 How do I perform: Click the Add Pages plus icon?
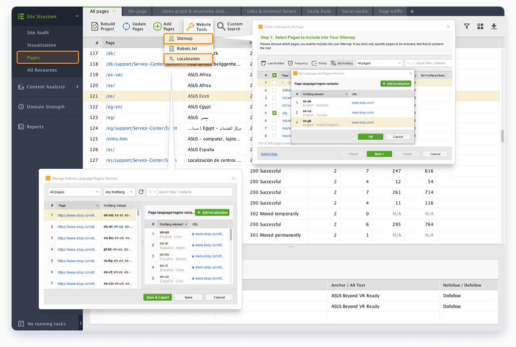tap(157, 26)
